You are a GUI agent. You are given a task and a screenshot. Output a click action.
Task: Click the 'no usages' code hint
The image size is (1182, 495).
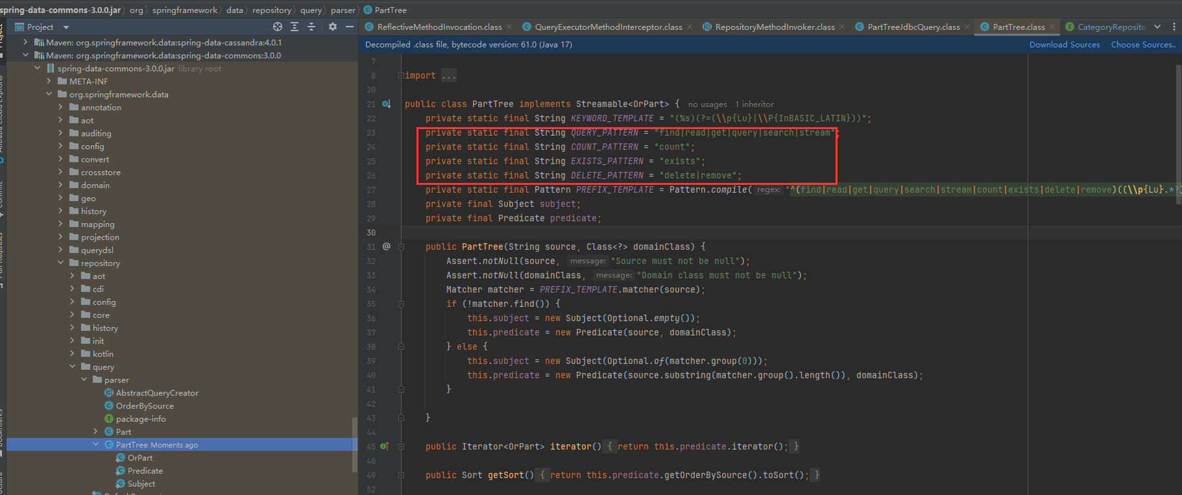point(707,104)
